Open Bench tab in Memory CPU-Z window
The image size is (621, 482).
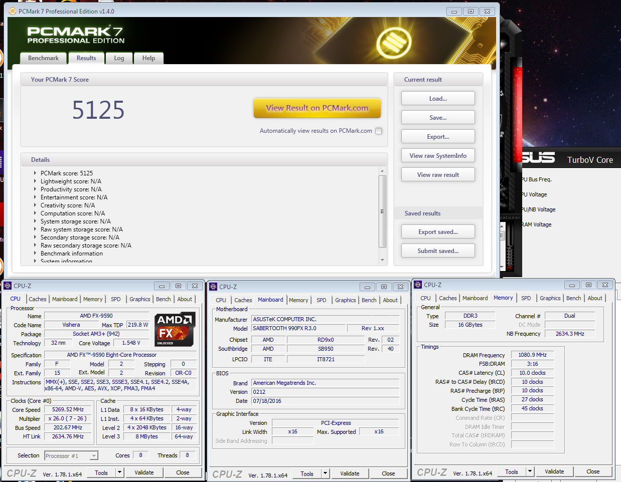coord(574,298)
